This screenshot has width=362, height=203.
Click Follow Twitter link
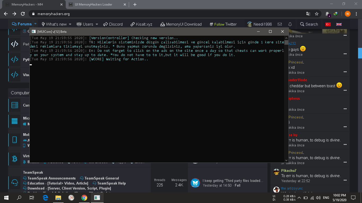(x=223, y=24)
